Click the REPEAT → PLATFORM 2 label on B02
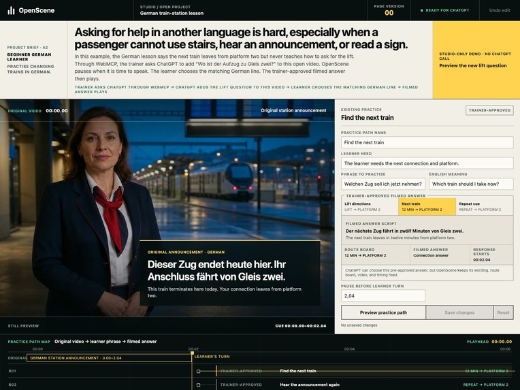The image size is (520, 390). [x=485, y=385]
